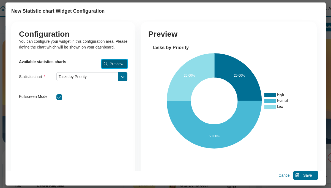Save the widget configuration
331x188 pixels.
[305, 175]
